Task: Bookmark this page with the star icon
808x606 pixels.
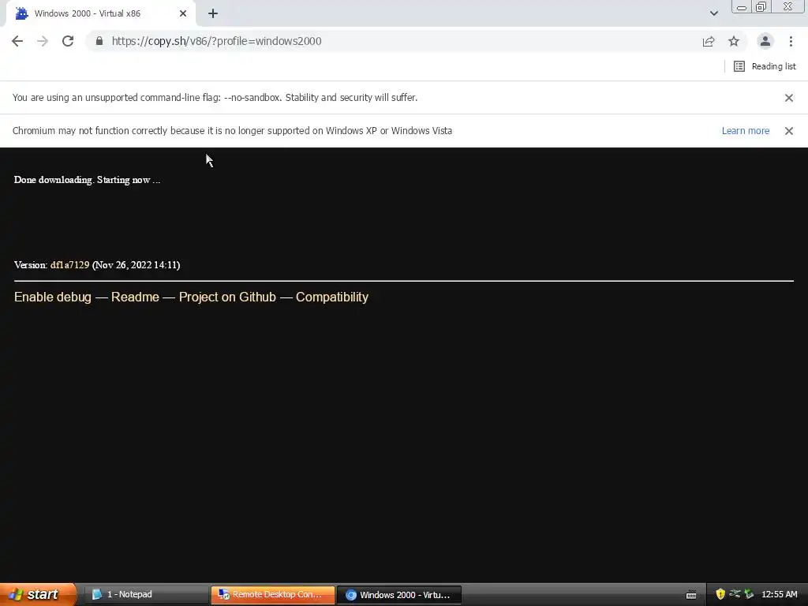Action: (x=734, y=41)
